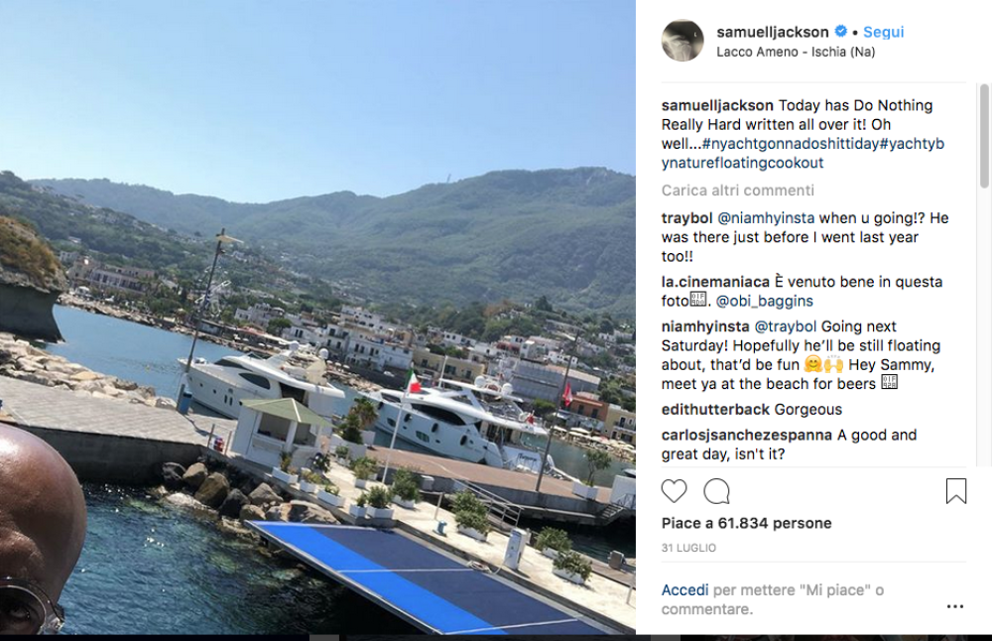Open the Lacco Ameno - Ischia location
Image resolution: width=992 pixels, height=641 pixels.
[x=796, y=52]
